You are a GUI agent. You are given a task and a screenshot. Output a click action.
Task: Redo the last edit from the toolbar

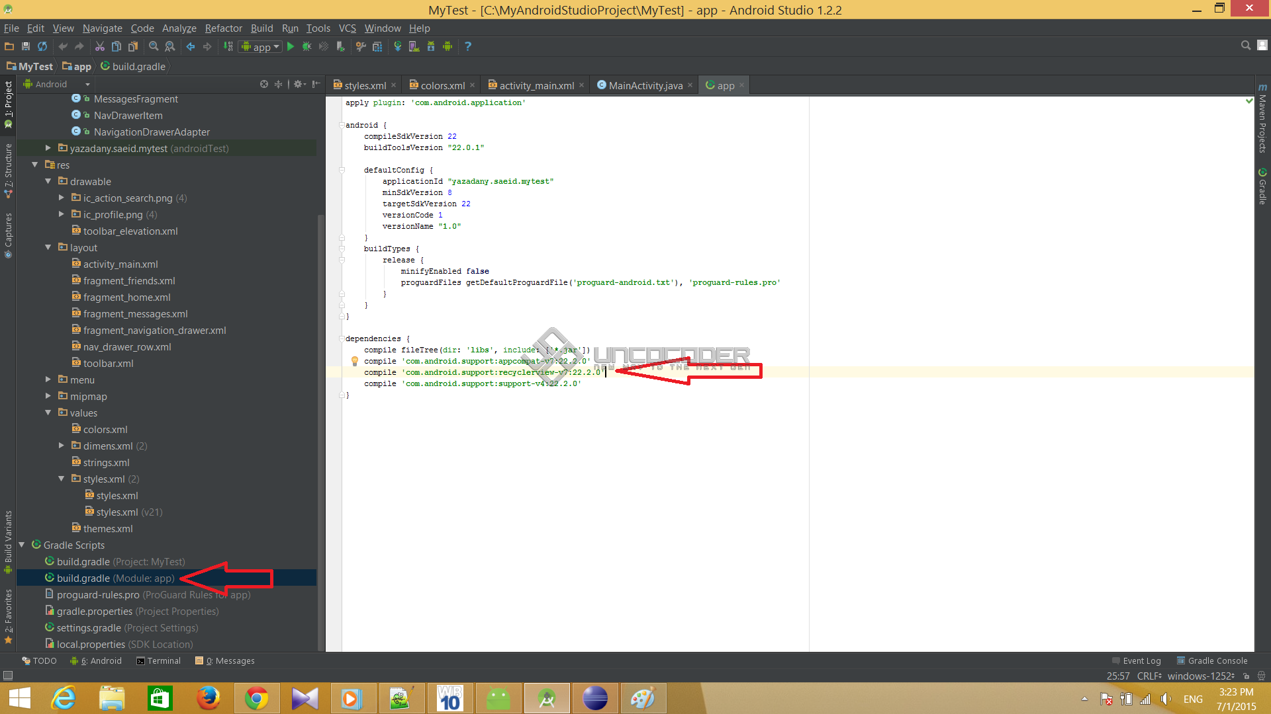(79, 46)
